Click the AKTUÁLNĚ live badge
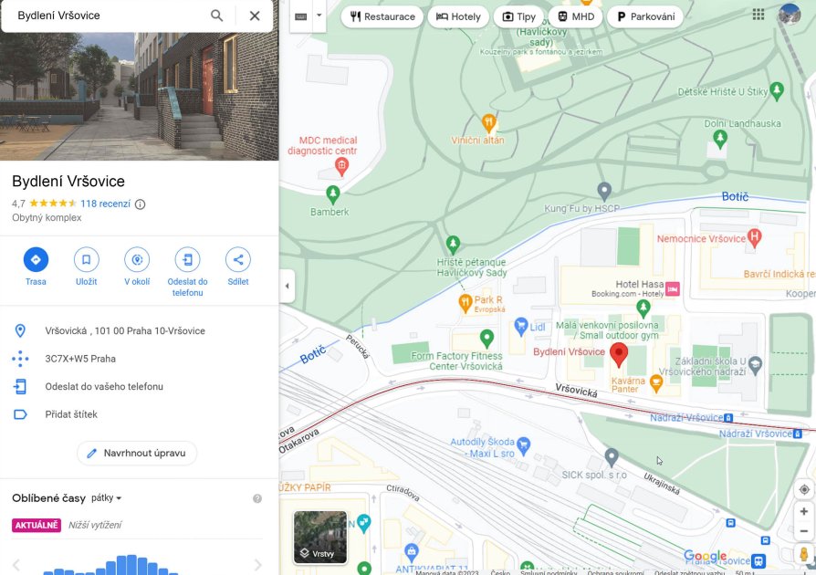 pyautogui.click(x=37, y=525)
